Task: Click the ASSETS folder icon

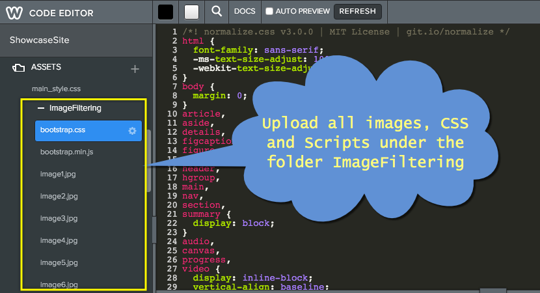Action: click(x=19, y=68)
